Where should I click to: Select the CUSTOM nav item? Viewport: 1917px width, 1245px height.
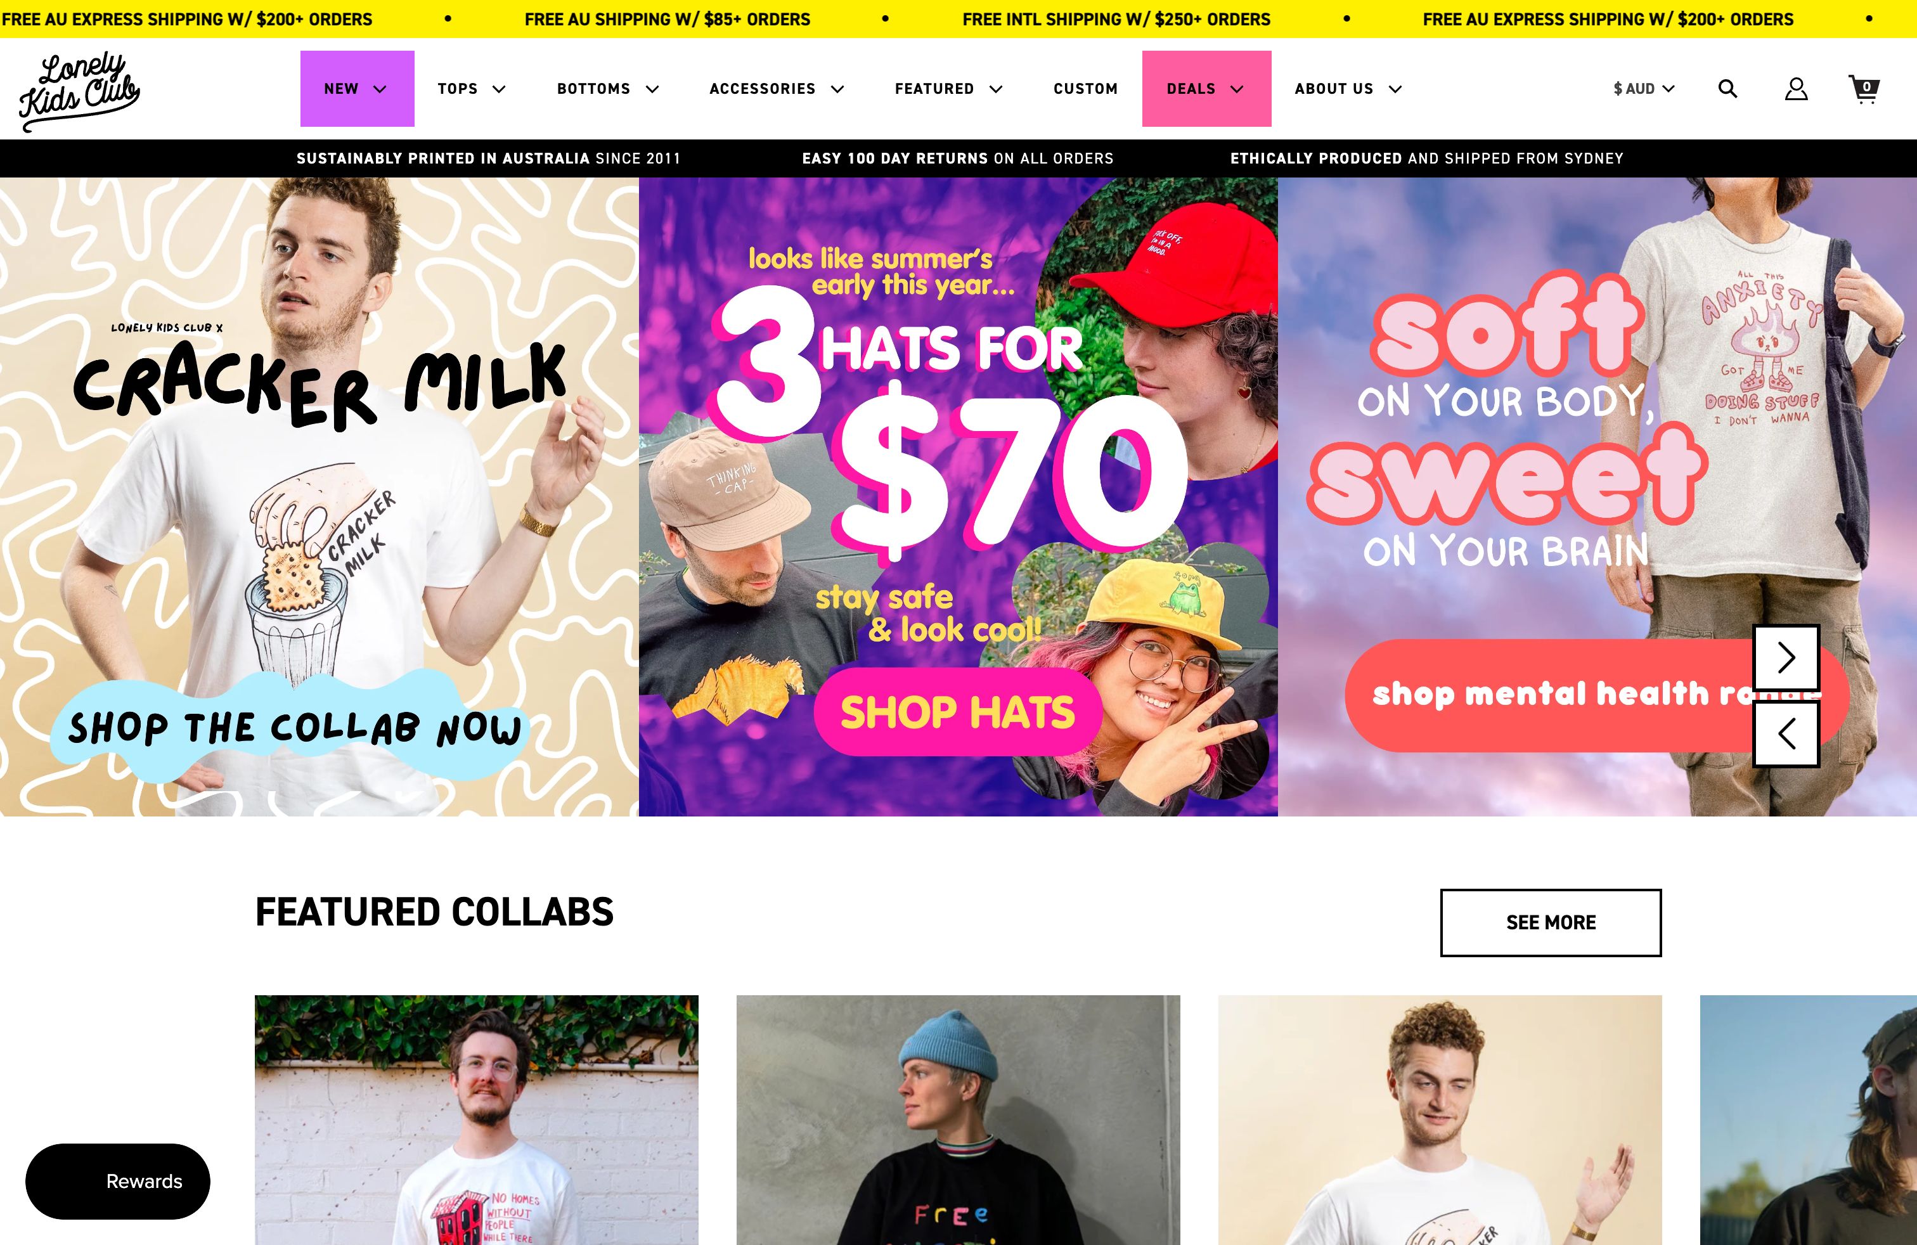(x=1085, y=89)
